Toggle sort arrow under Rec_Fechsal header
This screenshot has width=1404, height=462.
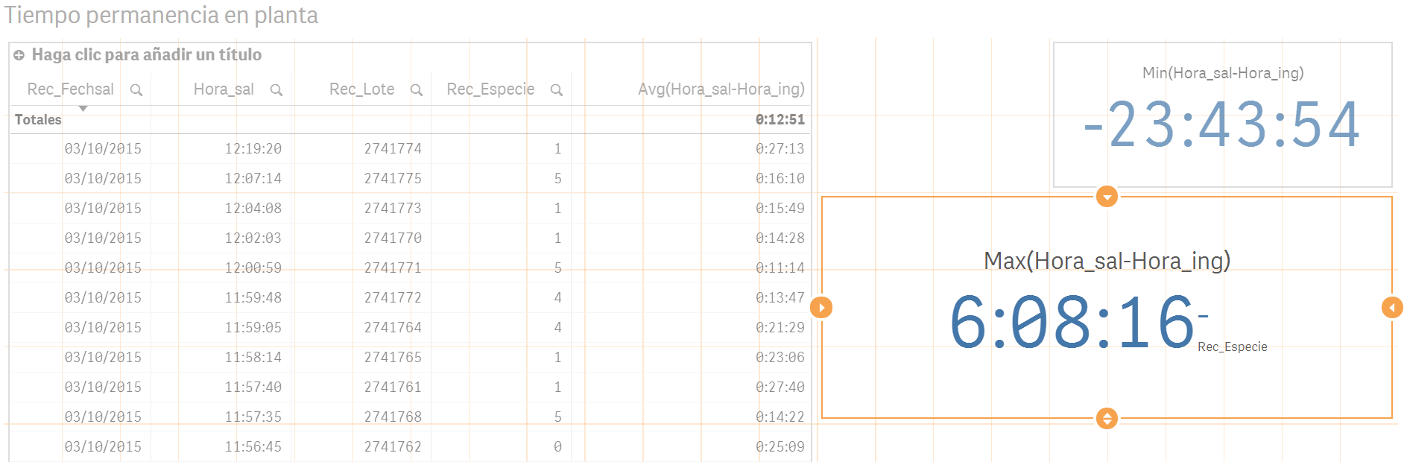83,109
